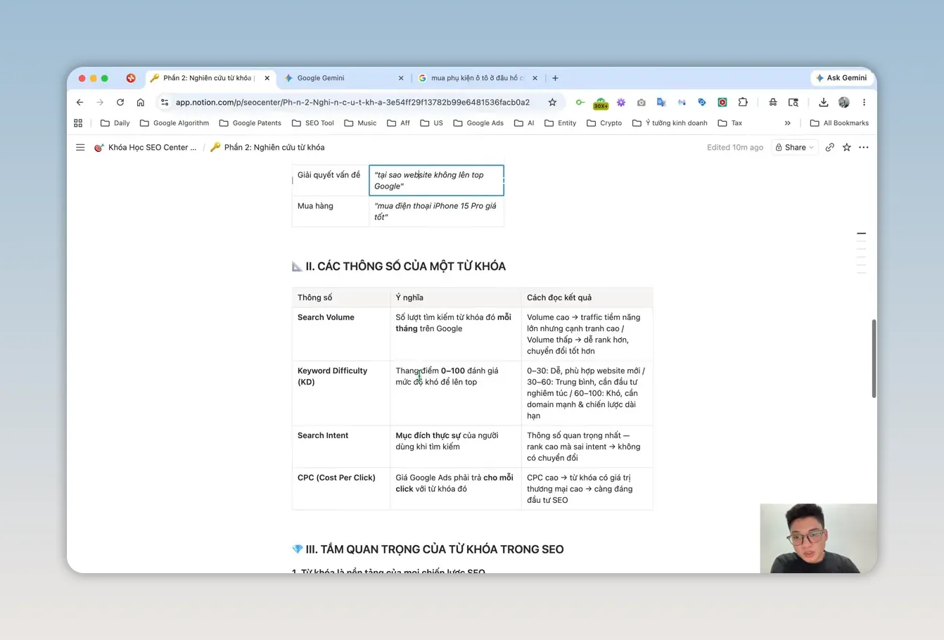944x640 pixels.
Task: Open the Google Ads bookmarks folder
Action: (x=478, y=123)
